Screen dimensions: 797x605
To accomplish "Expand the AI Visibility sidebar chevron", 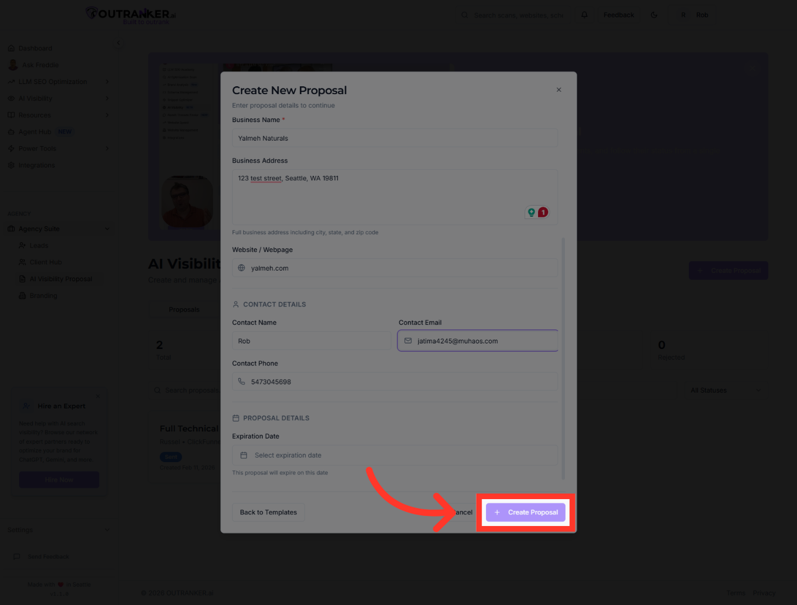I will (107, 99).
